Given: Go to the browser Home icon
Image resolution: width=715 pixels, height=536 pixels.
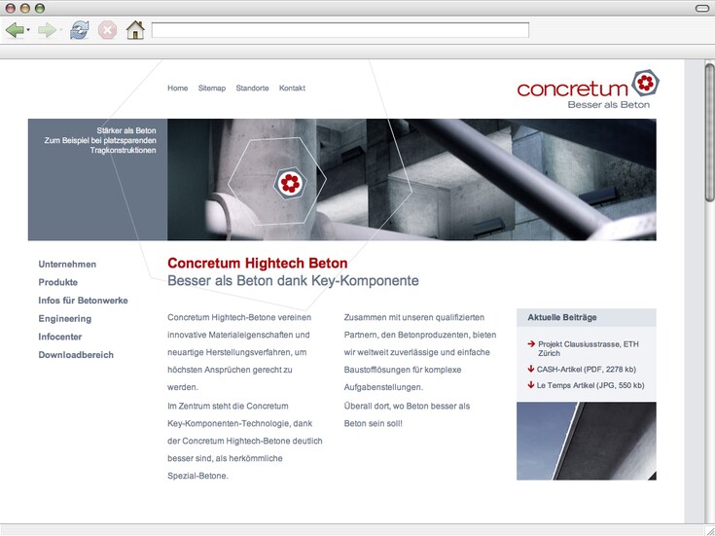Looking at the screenshot, I should tap(135, 30).
